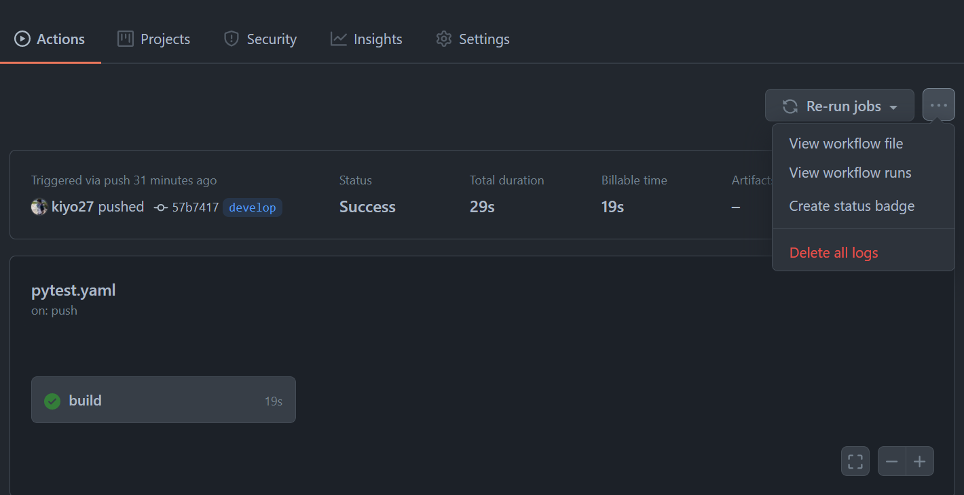Click the Actions play circle icon
The image size is (964, 495).
[21, 38]
